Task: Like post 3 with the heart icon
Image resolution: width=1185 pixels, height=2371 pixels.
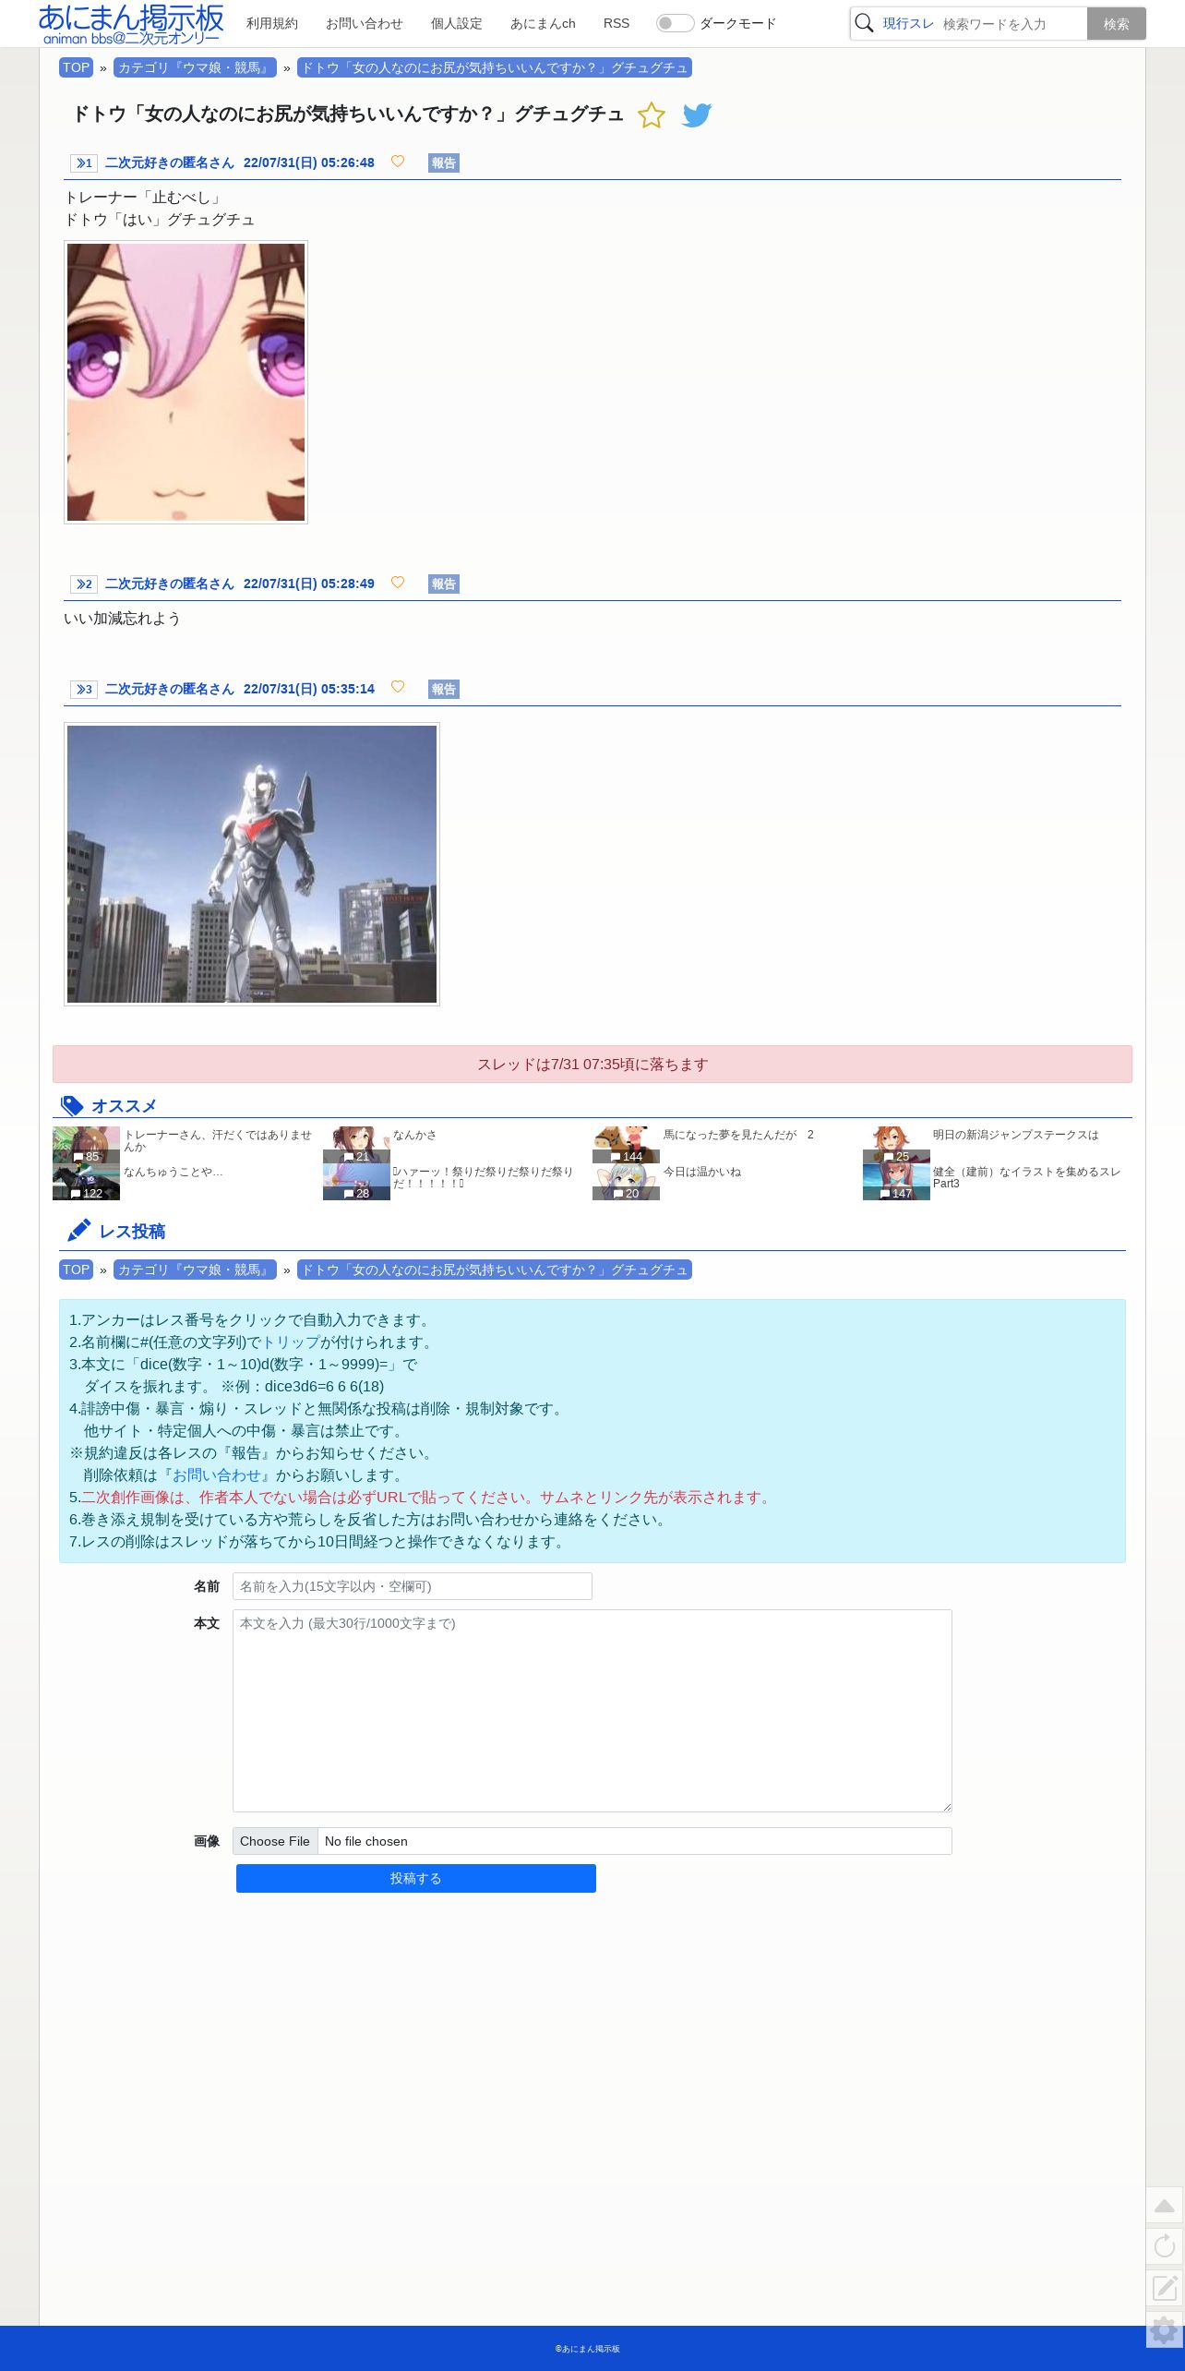Action: (398, 687)
